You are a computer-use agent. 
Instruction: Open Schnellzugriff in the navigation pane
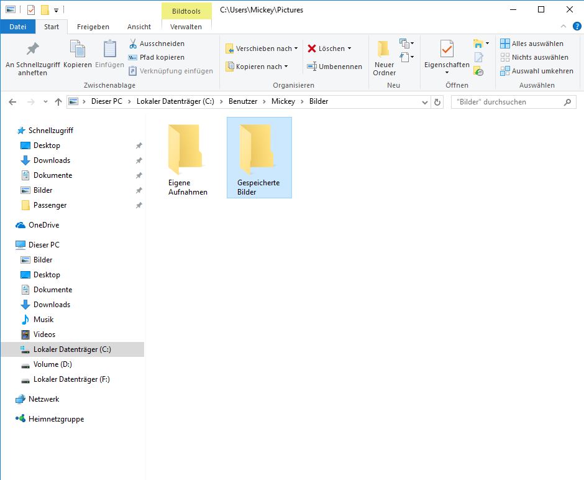[x=51, y=131]
